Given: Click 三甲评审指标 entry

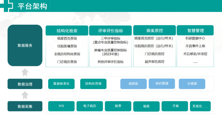Looking at the screenshot, I should coord(111,38).
